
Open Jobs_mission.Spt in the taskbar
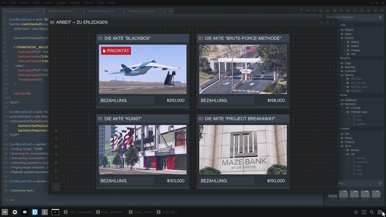78,212
